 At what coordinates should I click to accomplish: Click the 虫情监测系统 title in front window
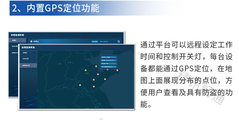tap(28, 47)
